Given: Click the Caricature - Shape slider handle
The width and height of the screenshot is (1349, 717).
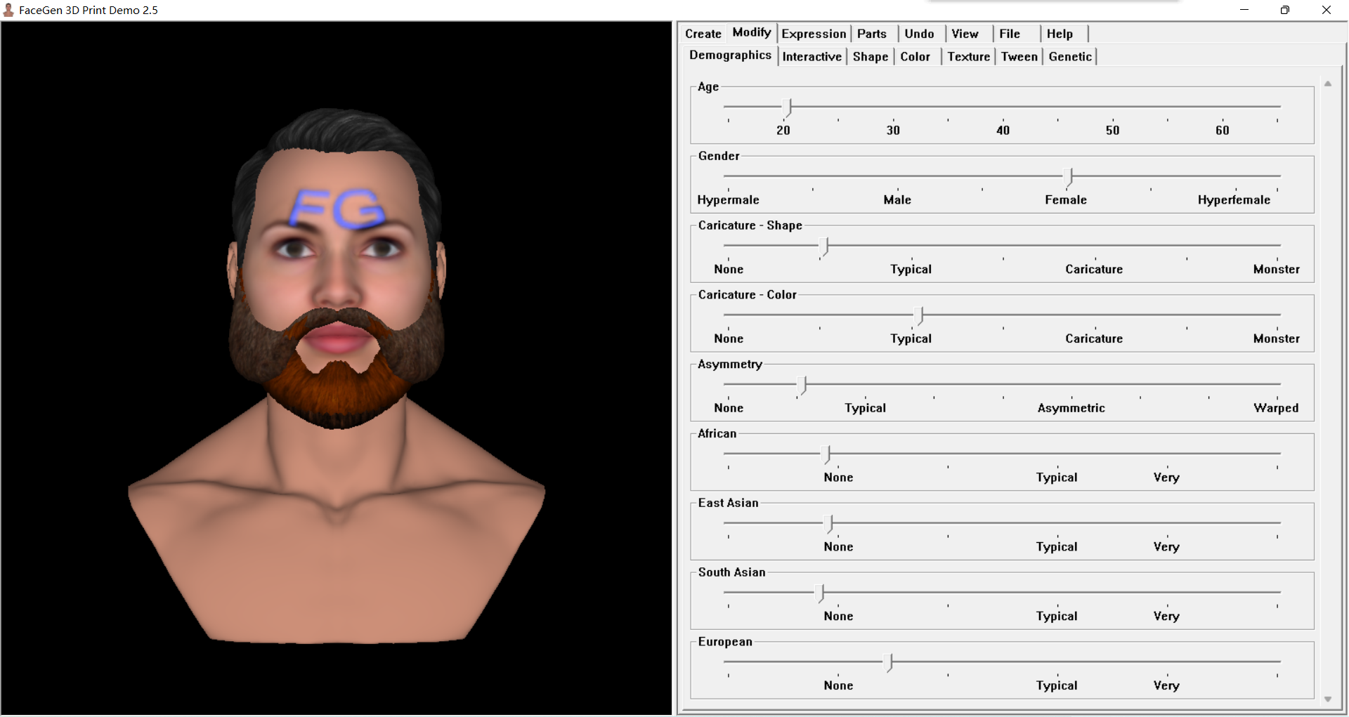Looking at the screenshot, I should click(x=825, y=246).
